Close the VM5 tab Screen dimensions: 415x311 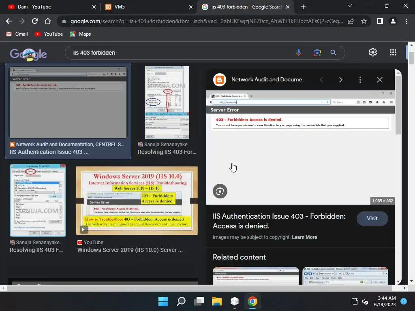click(x=191, y=7)
